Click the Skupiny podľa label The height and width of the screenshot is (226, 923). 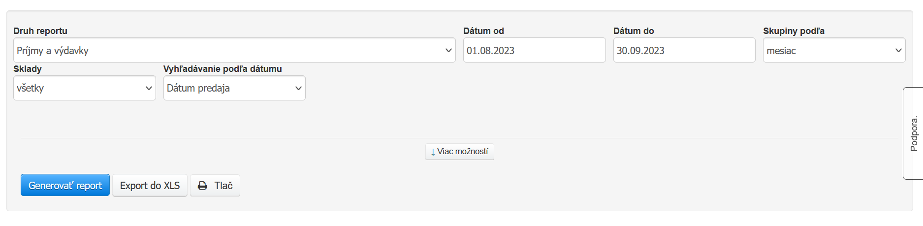794,31
